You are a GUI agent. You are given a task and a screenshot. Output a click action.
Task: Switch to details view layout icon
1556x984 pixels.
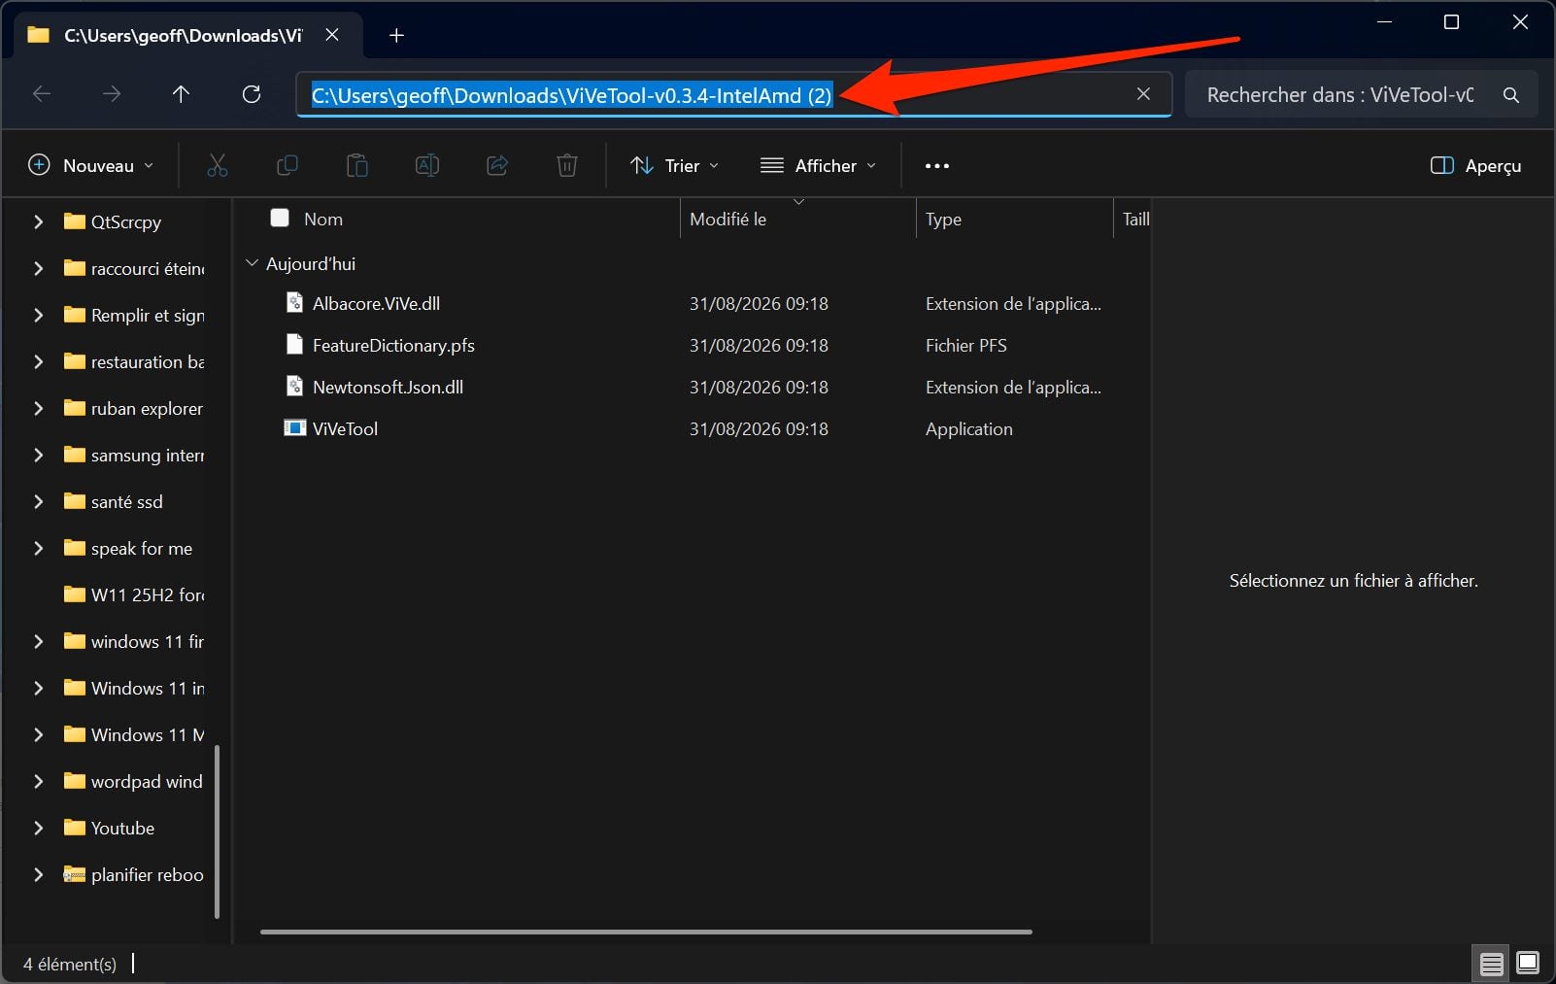coord(1491,964)
